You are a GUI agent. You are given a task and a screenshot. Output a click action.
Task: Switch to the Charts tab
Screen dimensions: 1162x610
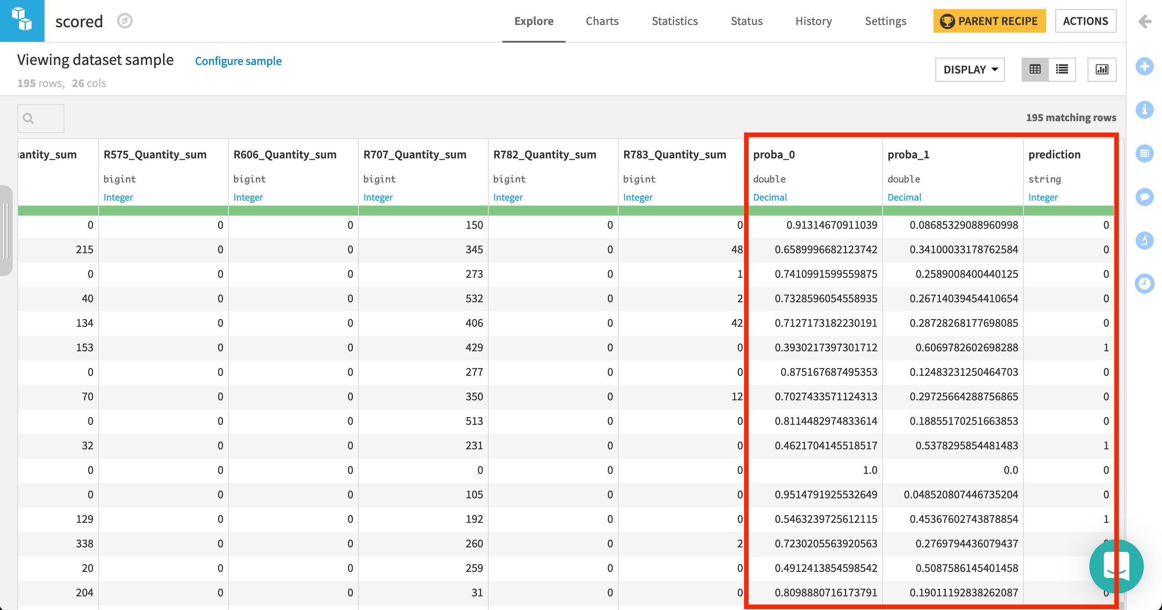point(602,21)
